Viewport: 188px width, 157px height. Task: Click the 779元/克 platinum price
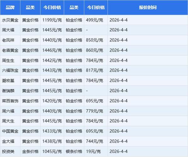[x=94, y=111]
